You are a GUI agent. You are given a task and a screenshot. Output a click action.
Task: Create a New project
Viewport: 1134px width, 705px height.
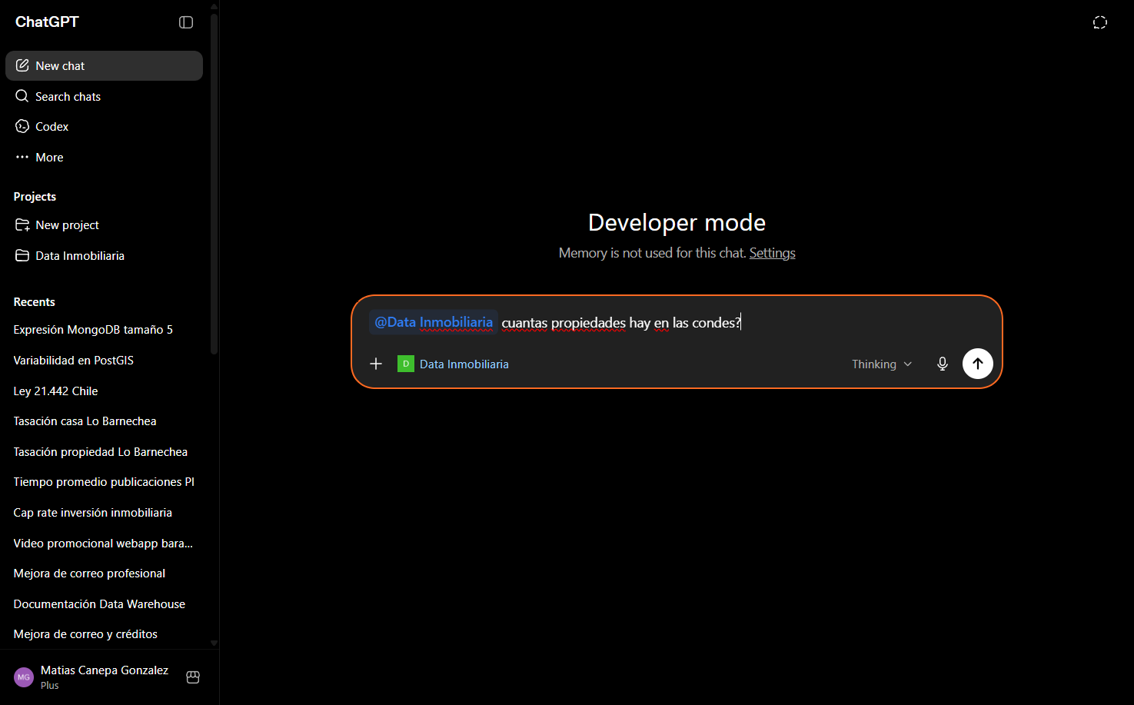[104, 224]
